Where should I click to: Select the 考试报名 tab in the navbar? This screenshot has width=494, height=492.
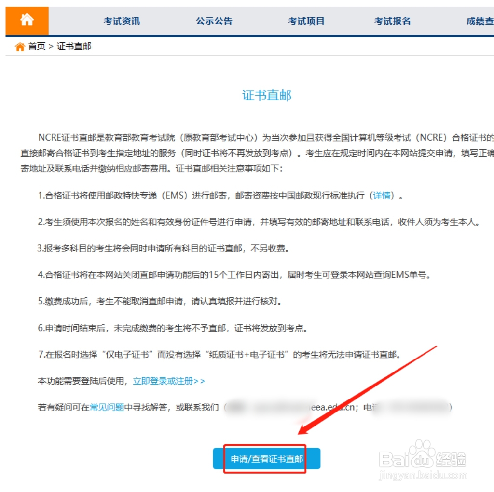point(392,21)
